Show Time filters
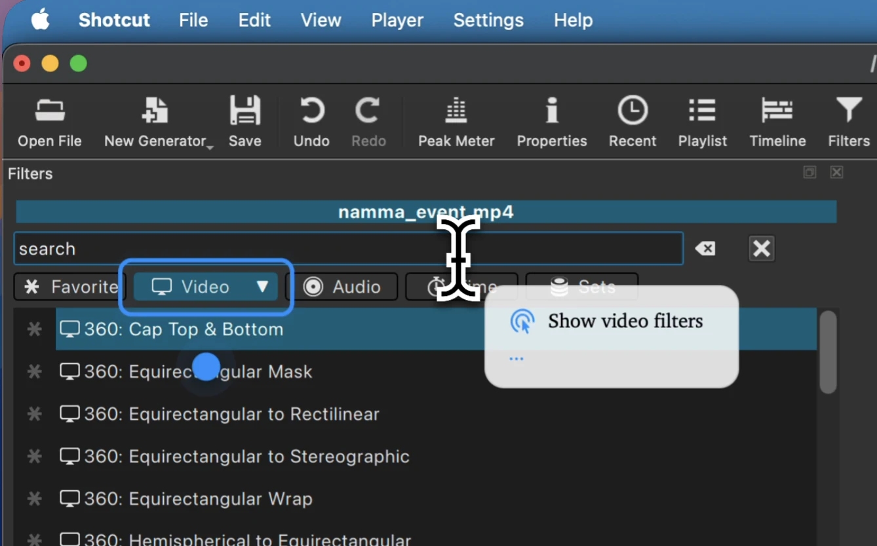Viewport: 877px width, 546px height. pos(461,287)
